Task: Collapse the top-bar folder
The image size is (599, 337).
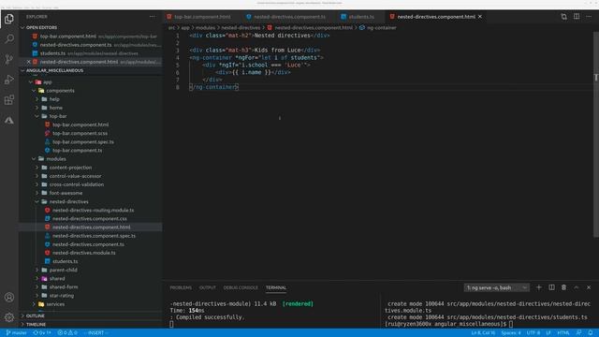Action: pyautogui.click(x=58, y=116)
